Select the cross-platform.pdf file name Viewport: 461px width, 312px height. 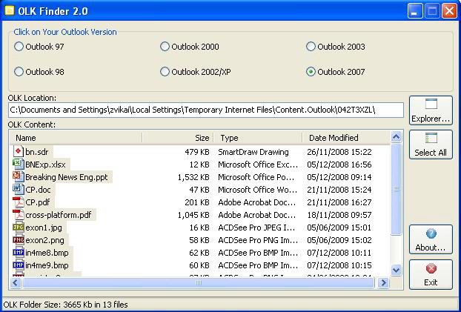click(x=59, y=215)
